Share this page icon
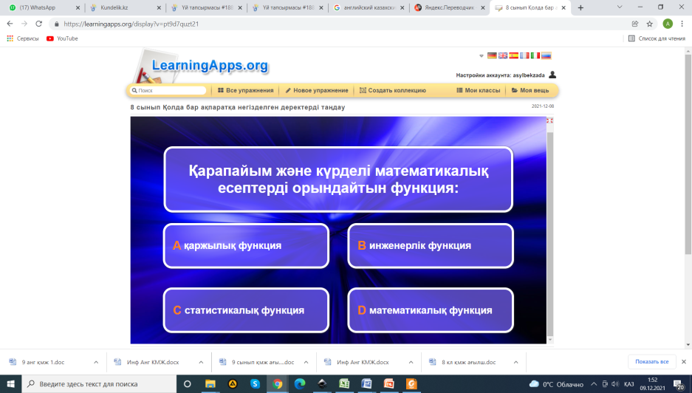Viewport: 692px width, 393px height. click(635, 24)
